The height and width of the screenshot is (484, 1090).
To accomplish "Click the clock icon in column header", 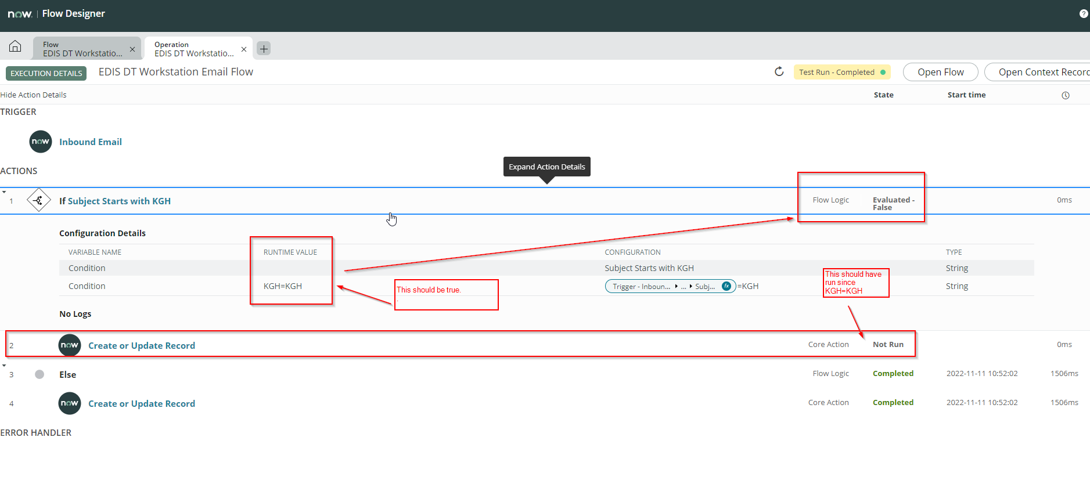I will [x=1066, y=96].
